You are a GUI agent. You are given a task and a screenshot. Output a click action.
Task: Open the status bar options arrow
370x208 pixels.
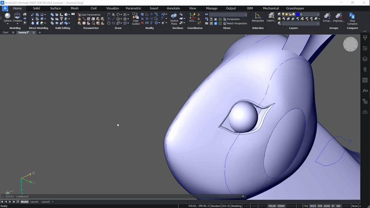[360, 206]
